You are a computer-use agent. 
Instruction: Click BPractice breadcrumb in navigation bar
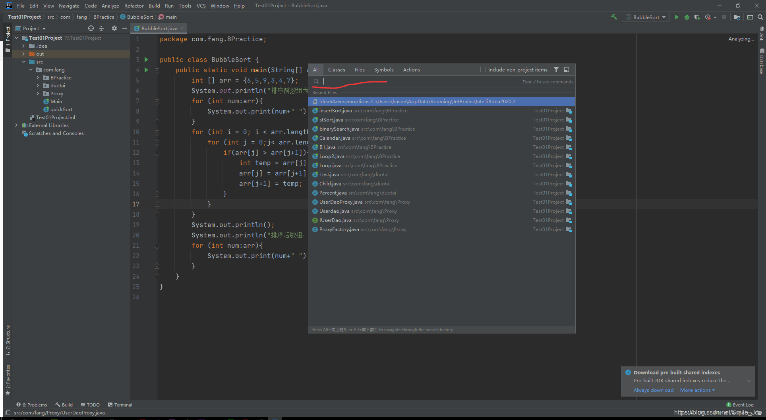(104, 17)
